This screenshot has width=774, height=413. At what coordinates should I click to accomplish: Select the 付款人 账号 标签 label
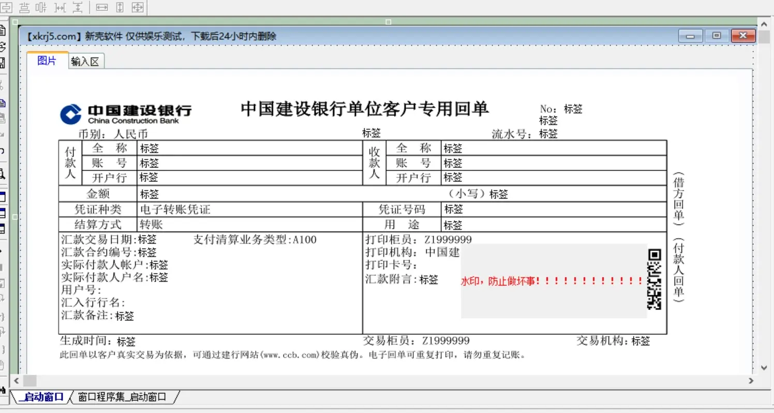coord(149,163)
